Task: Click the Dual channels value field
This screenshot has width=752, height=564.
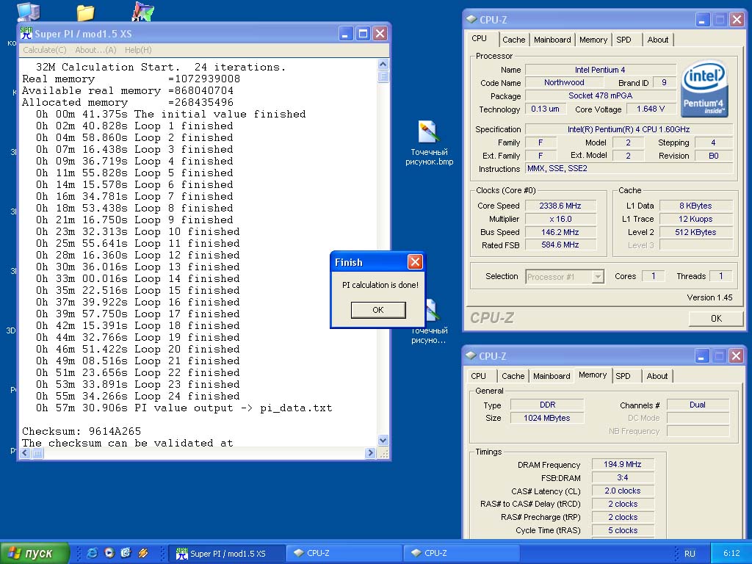Action: (x=698, y=405)
